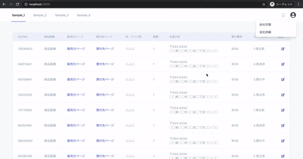Switch to the Sample_3 tab
Image resolution: width=303 pixels, height=159 pixels.
point(62,15)
